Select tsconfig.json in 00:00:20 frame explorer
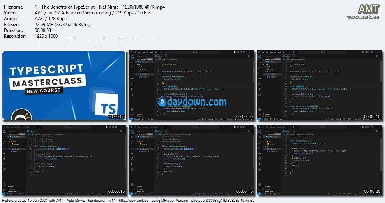Image resolution: width=385 pixels, height=203 pixels. (272, 152)
